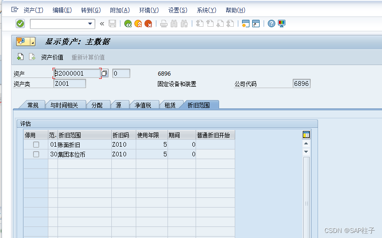Expand the services-for-object dropdown arrow

(32, 42)
